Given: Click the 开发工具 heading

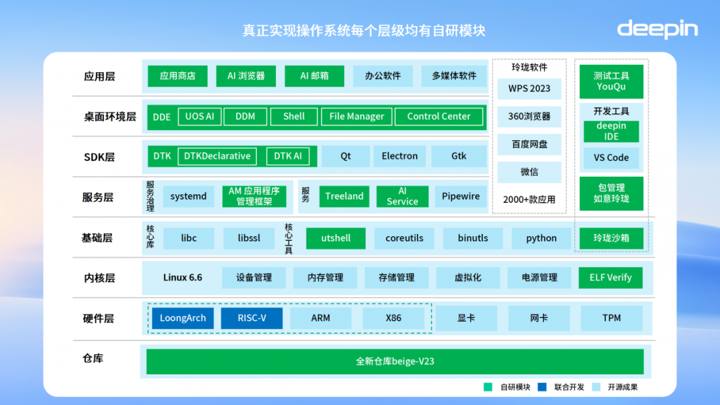Looking at the screenshot, I should [611, 111].
